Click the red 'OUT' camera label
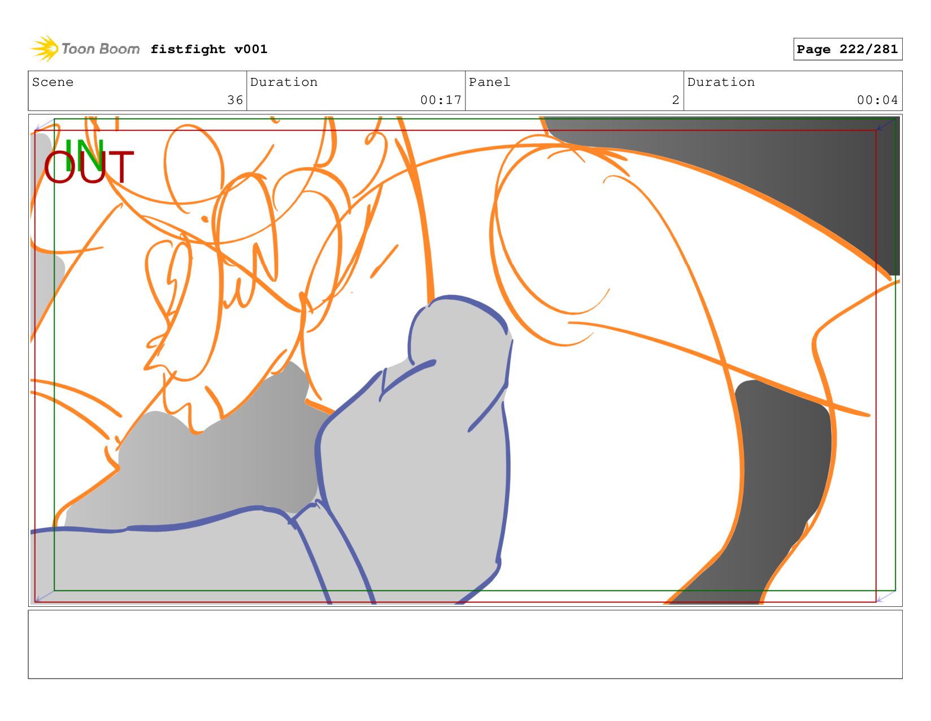The width and height of the screenshot is (931, 721). pyautogui.click(x=89, y=167)
